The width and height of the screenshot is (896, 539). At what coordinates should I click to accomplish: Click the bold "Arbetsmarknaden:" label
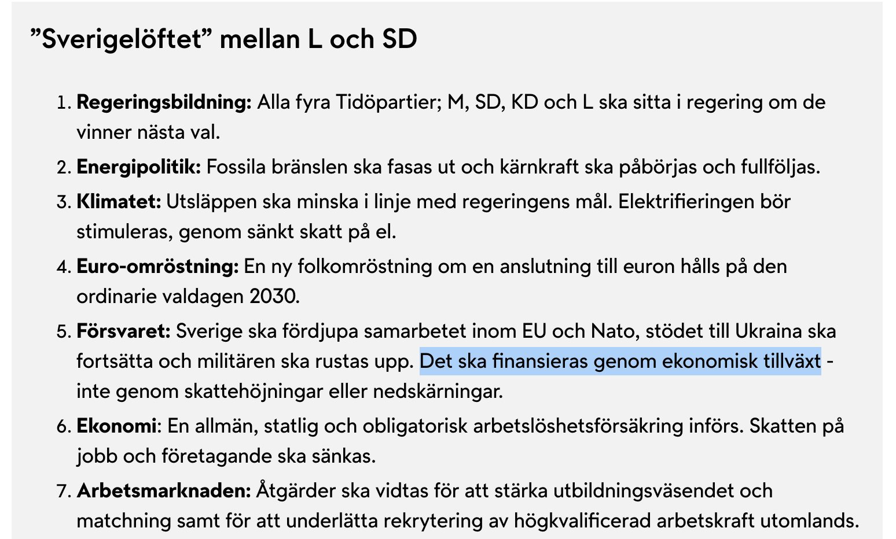164,491
